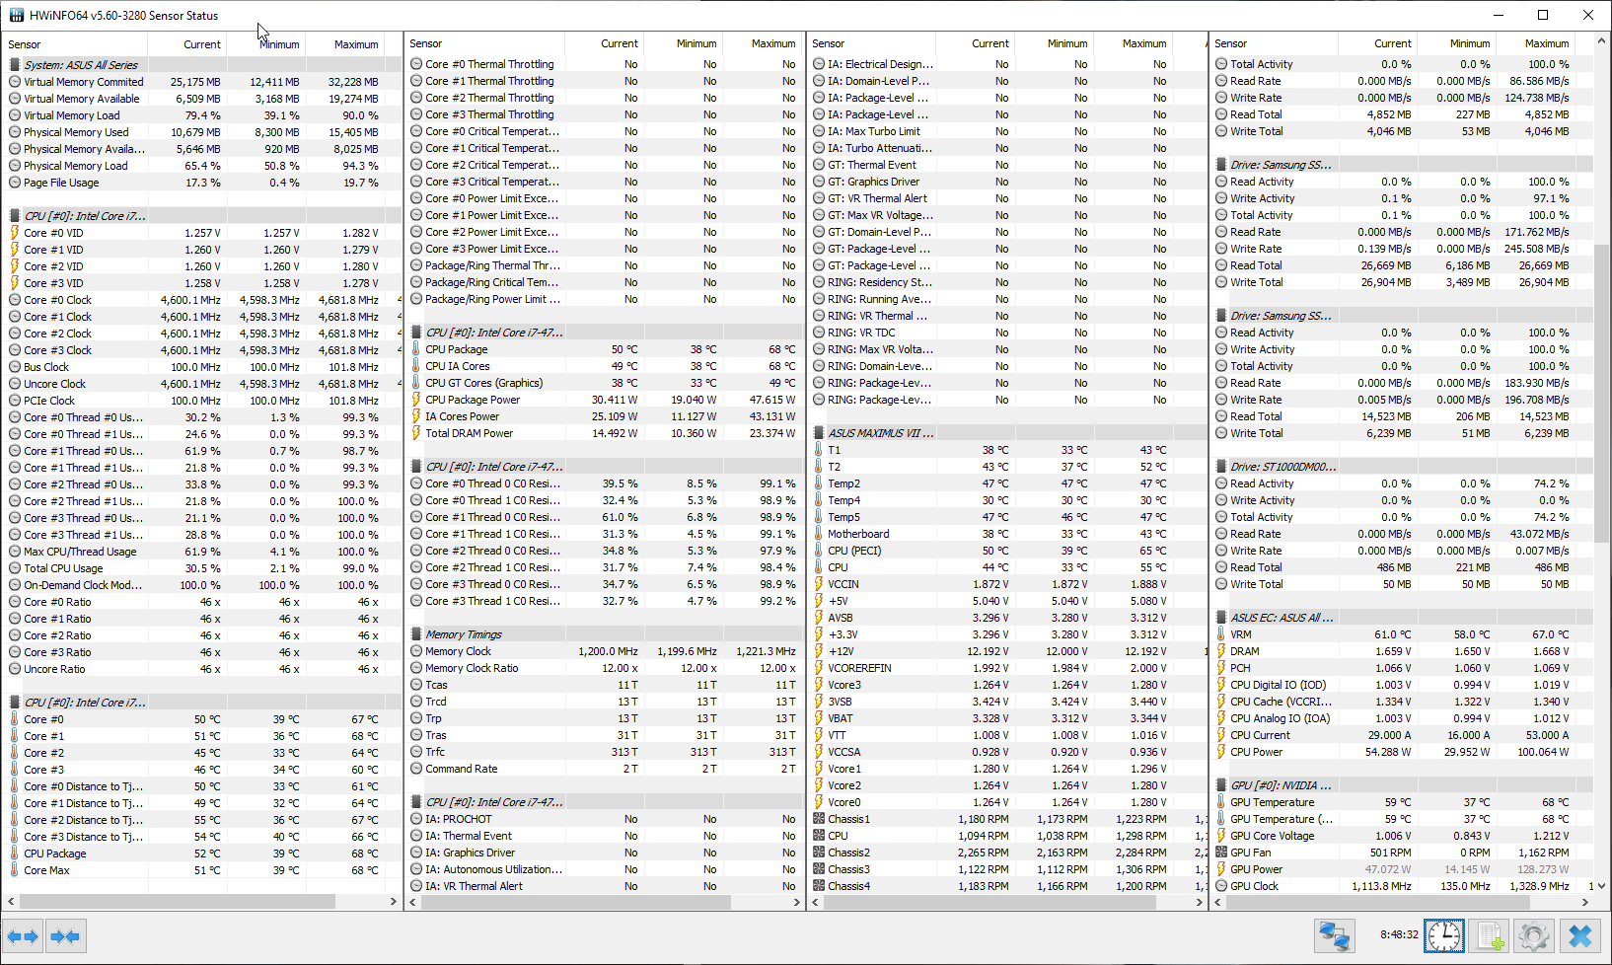The image size is (1612, 965).
Task: Collapse the Memory Timings section header
Action: tap(463, 634)
